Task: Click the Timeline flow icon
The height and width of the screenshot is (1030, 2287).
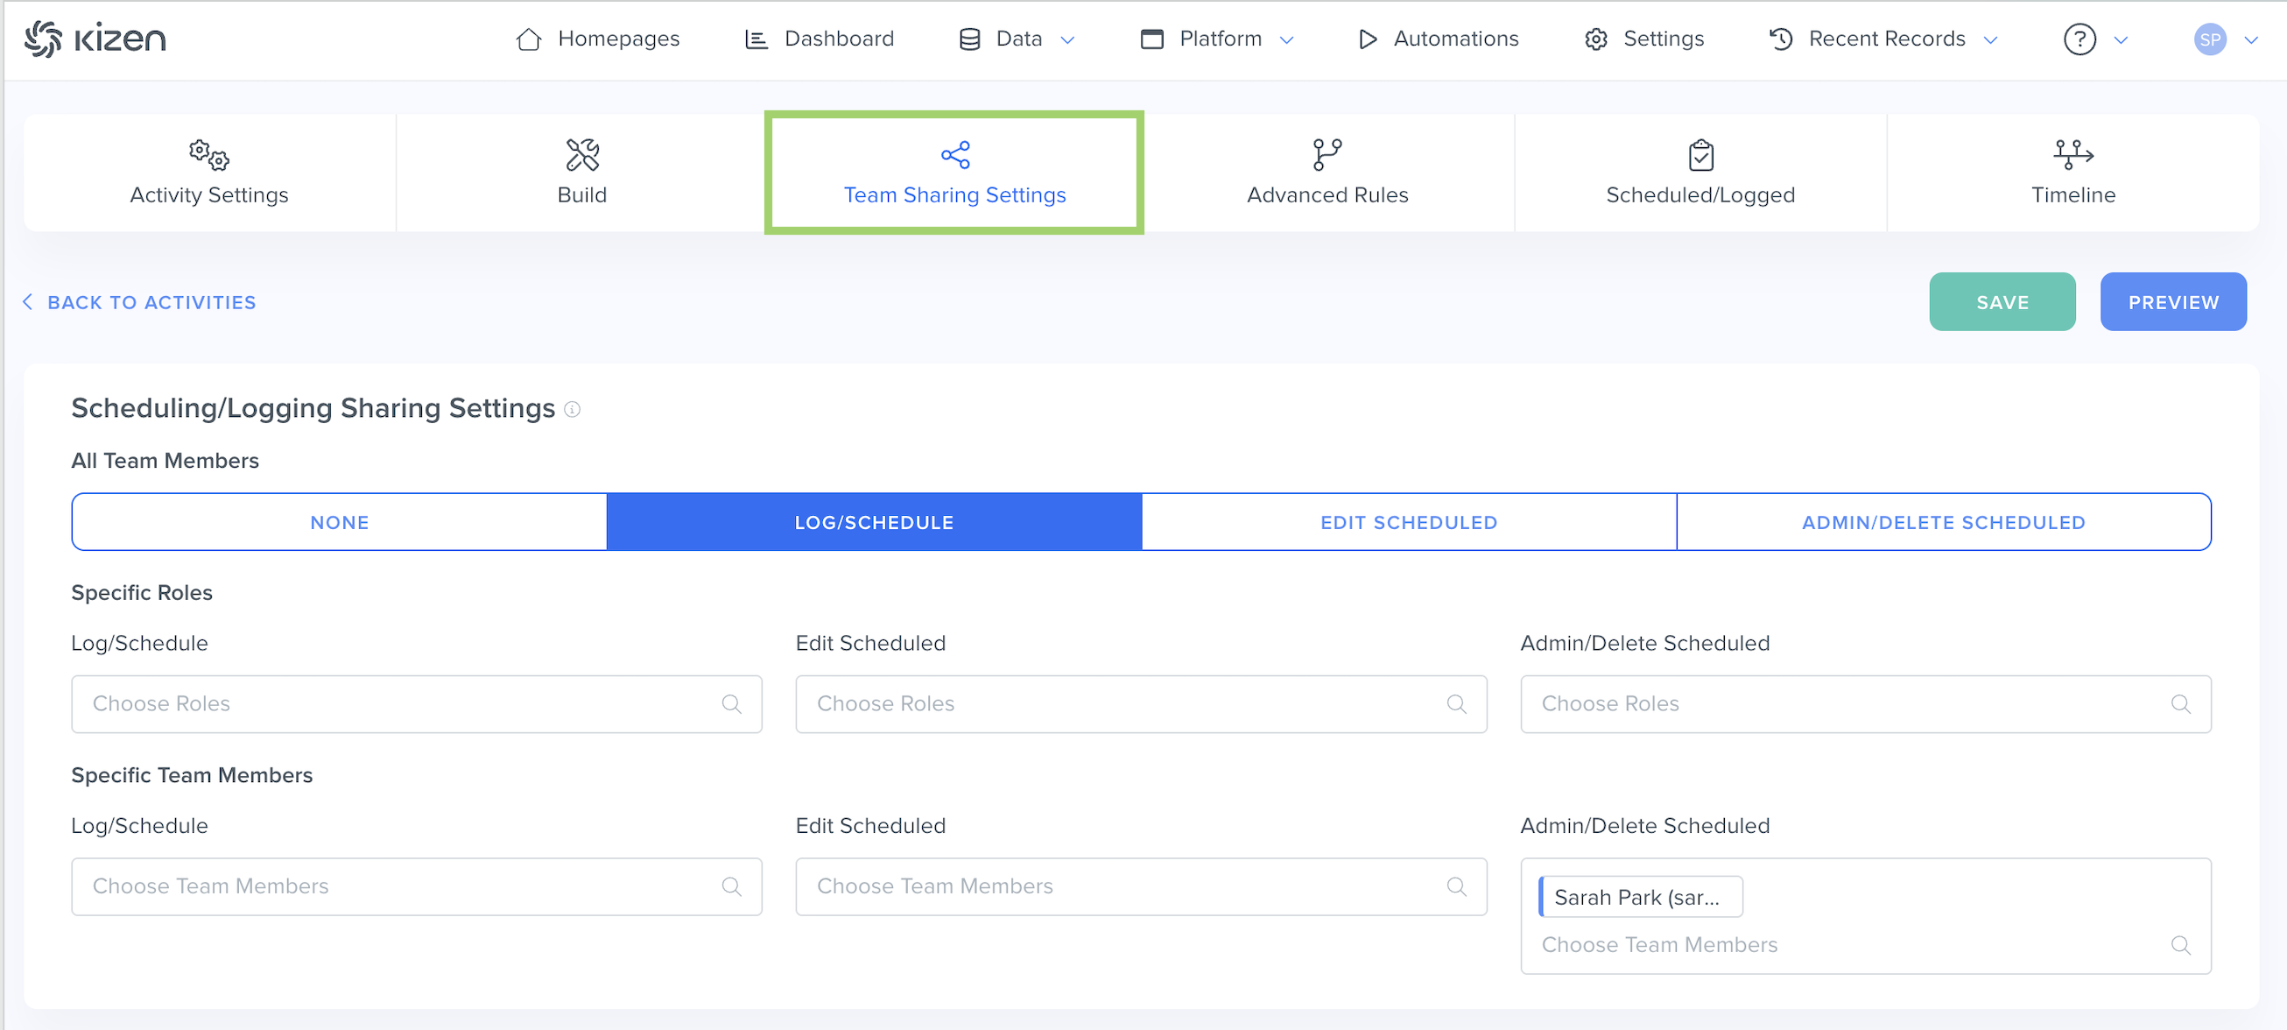Action: [x=2072, y=155]
